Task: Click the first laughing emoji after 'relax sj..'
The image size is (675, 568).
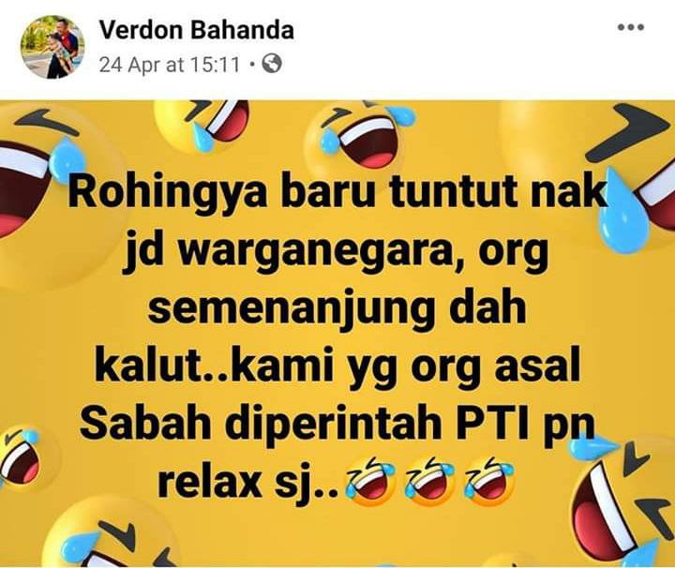Action: click(370, 481)
